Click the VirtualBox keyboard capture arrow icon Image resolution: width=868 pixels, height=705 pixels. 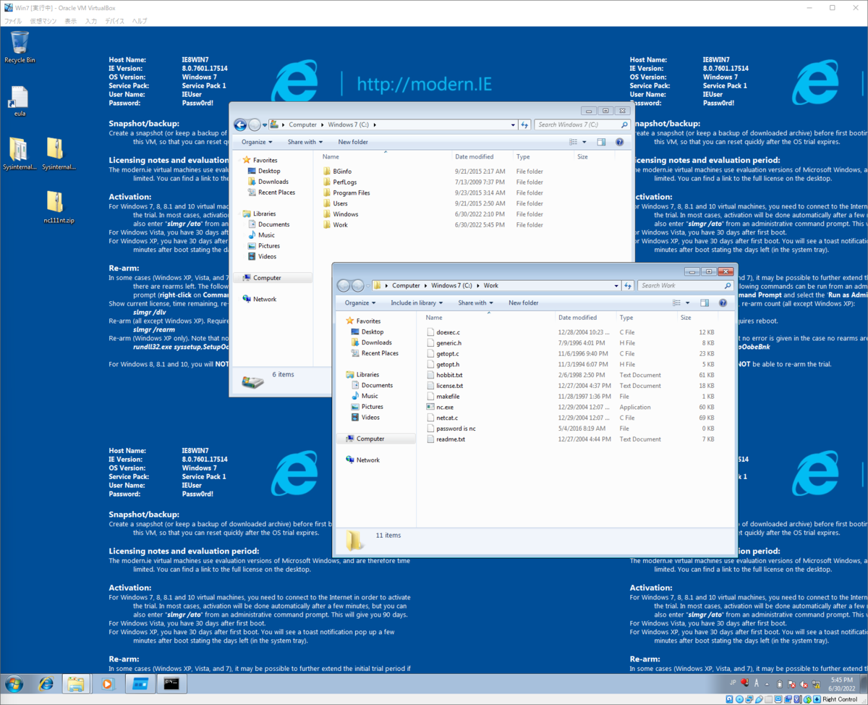point(817,699)
